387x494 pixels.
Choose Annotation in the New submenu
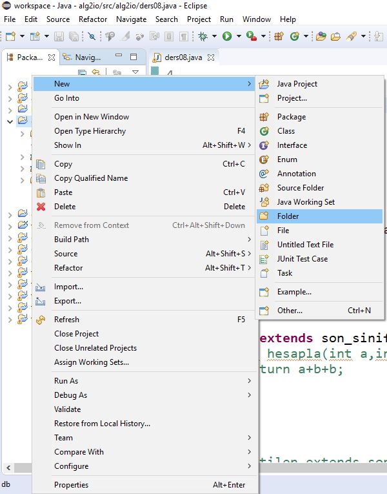click(319, 174)
